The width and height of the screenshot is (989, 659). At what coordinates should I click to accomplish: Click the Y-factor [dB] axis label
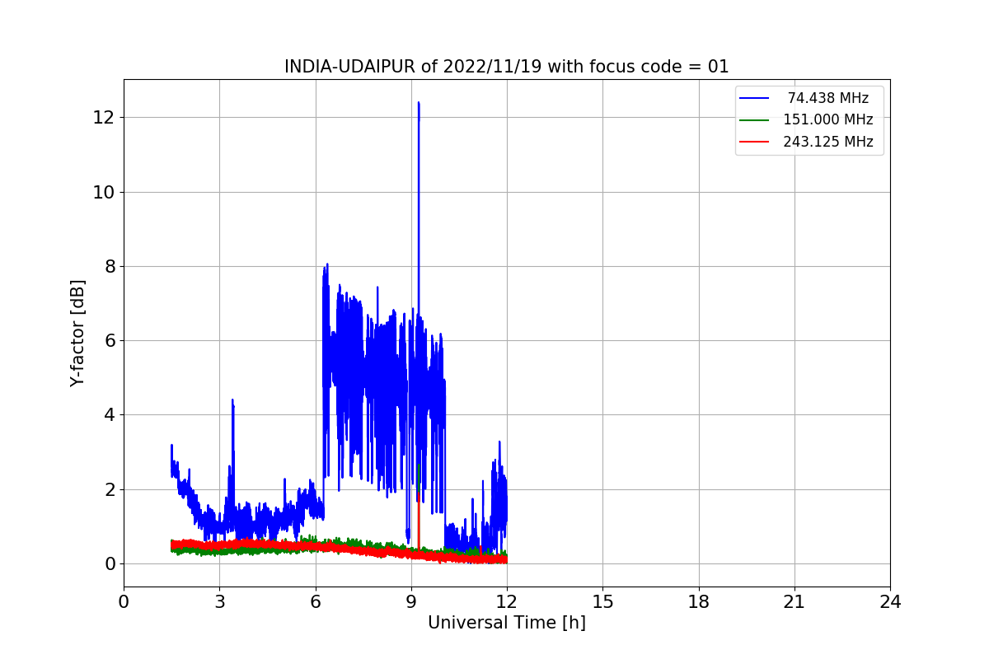77,333
